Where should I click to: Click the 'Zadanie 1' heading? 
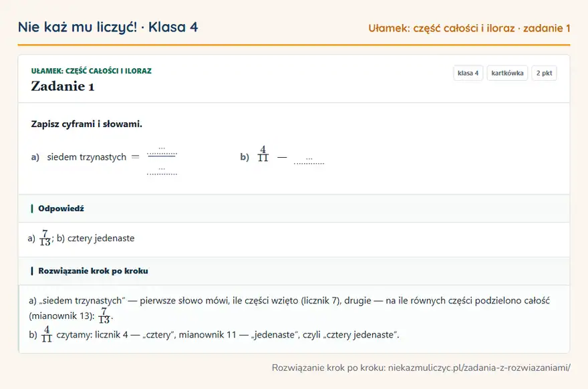[63, 86]
